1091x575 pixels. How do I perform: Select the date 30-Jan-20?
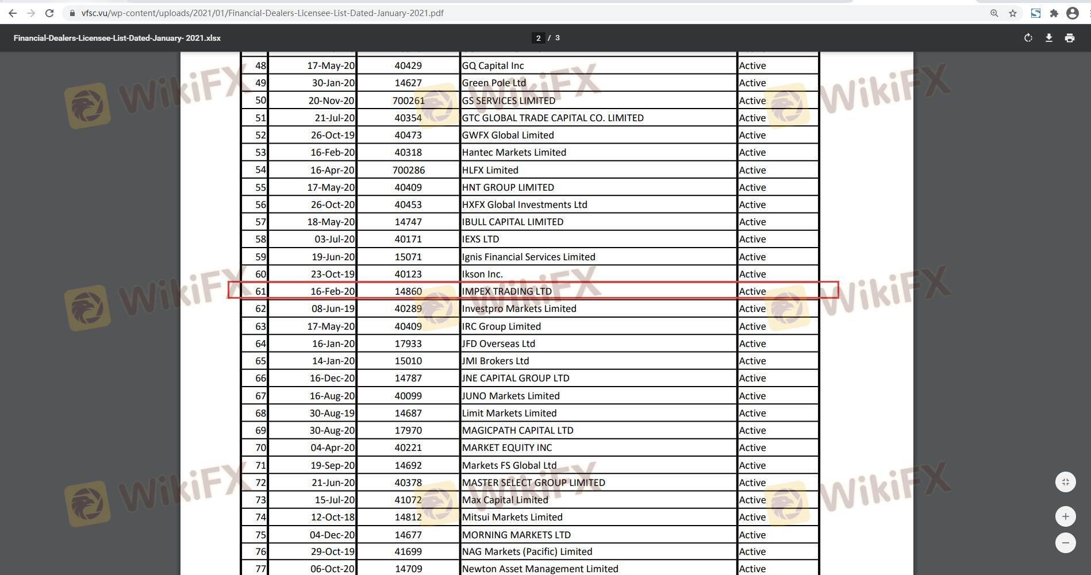click(x=333, y=83)
